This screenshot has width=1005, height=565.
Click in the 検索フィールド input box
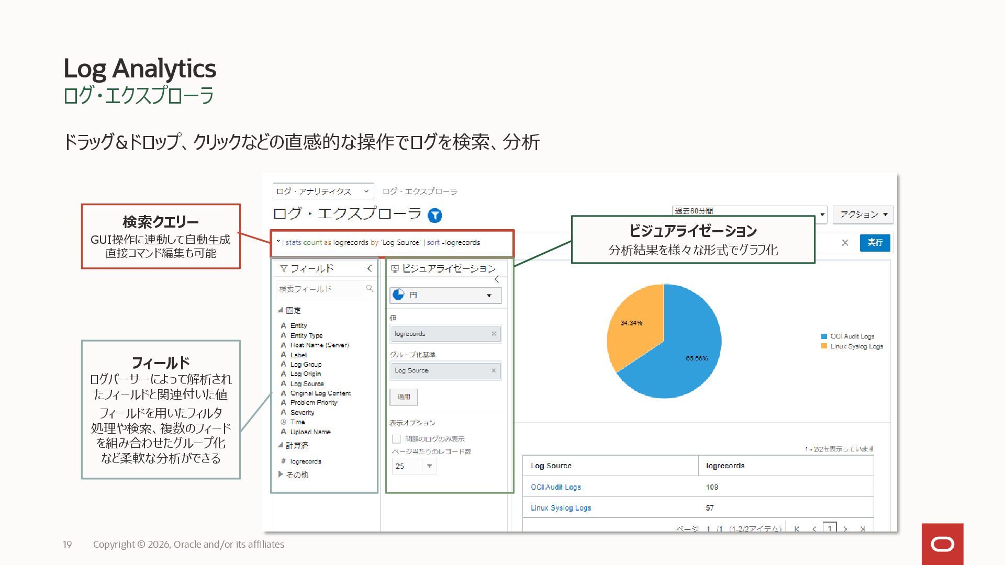319,289
